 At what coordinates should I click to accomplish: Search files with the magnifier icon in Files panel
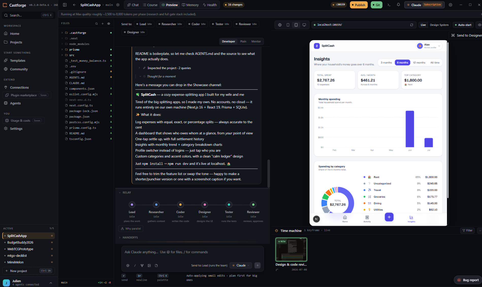click(x=97, y=24)
